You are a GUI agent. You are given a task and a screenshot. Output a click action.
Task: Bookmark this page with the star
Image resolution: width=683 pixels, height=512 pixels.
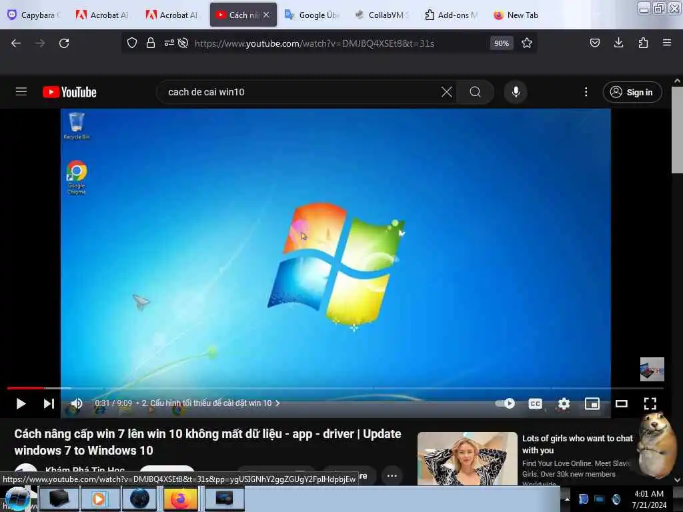[527, 43]
